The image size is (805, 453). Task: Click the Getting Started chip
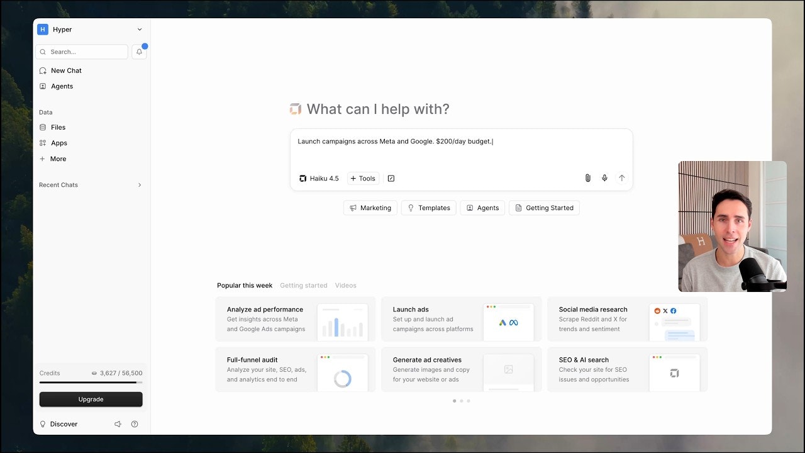[544, 208]
